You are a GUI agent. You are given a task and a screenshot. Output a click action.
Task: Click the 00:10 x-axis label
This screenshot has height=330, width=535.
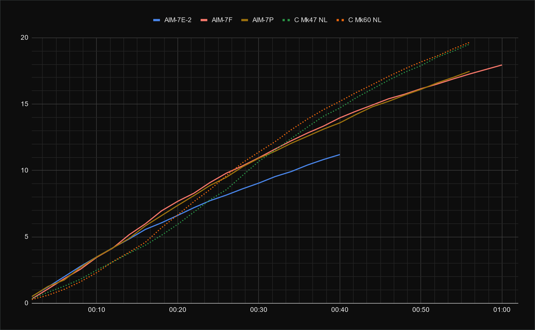click(96, 310)
